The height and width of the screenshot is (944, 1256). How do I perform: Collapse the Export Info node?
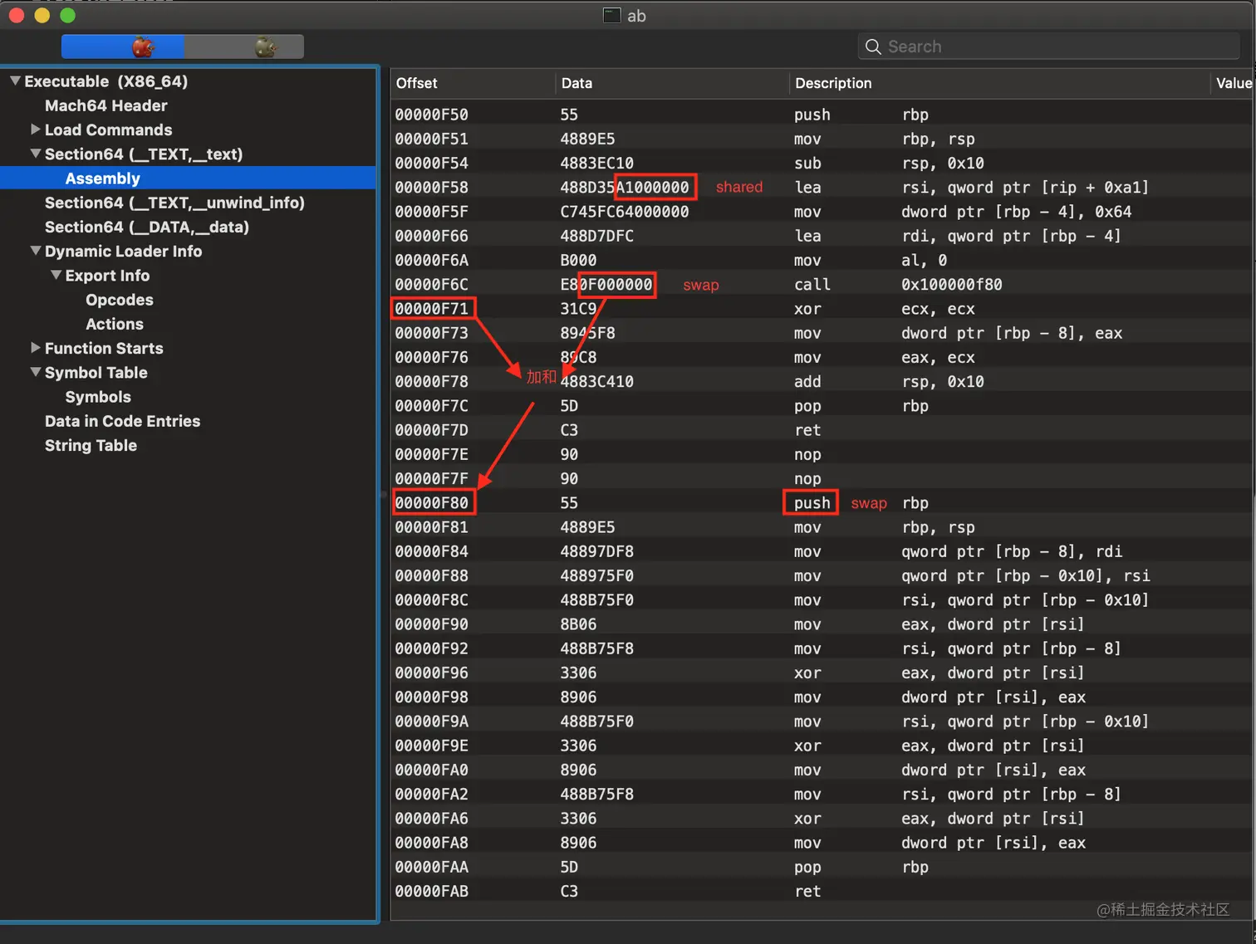coord(56,275)
